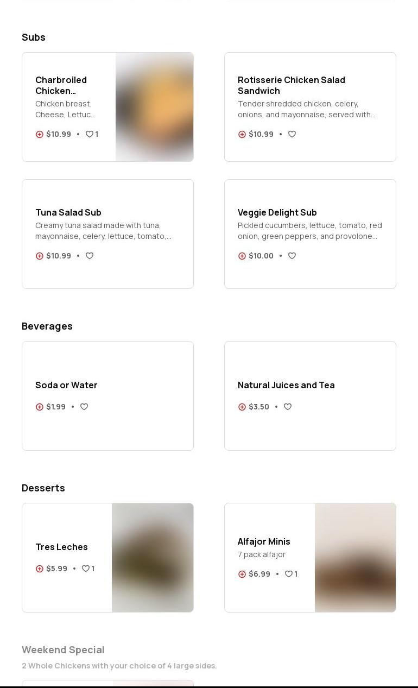This screenshot has width=418, height=688.
Task: Click heart icon on Veggie Delight Sub
Action: pos(292,256)
